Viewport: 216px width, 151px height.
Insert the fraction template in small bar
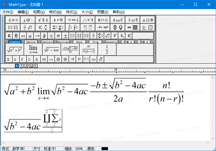point(94,36)
